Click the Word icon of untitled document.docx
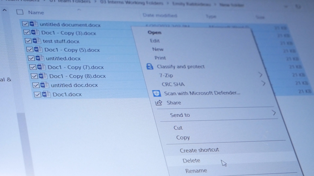This screenshot has height=176, width=314. click(x=34, y=24)
